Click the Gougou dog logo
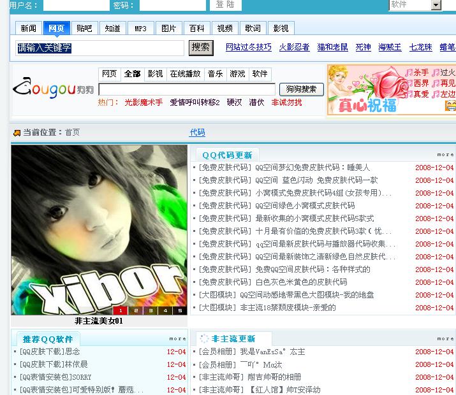456x395 pixels. [x=52, y=89]
